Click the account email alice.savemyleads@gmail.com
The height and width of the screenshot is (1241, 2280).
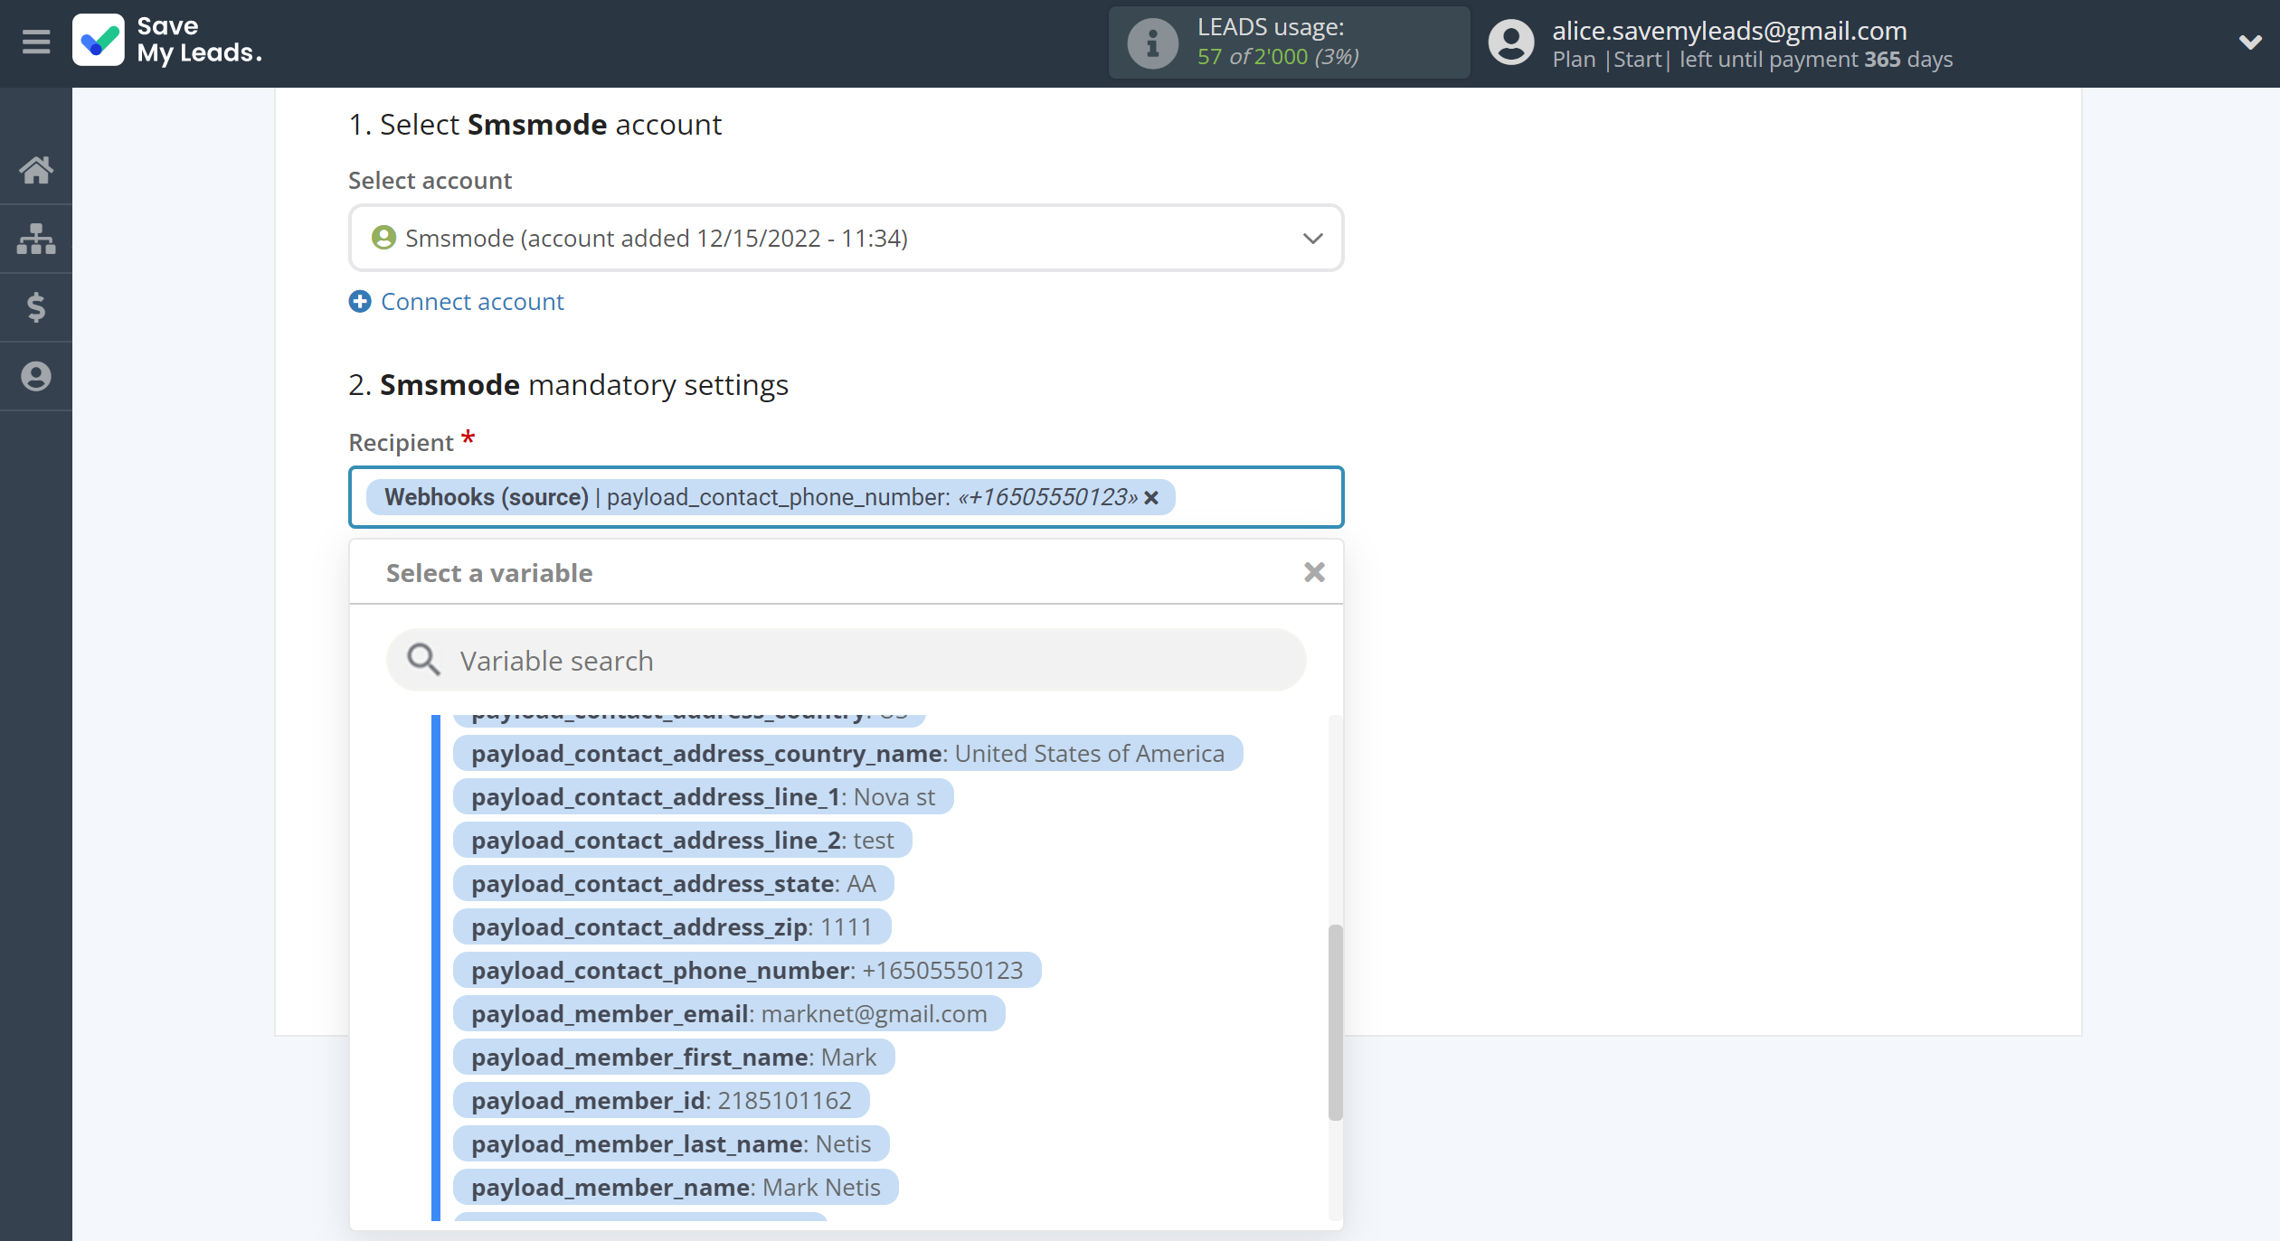1729,31
